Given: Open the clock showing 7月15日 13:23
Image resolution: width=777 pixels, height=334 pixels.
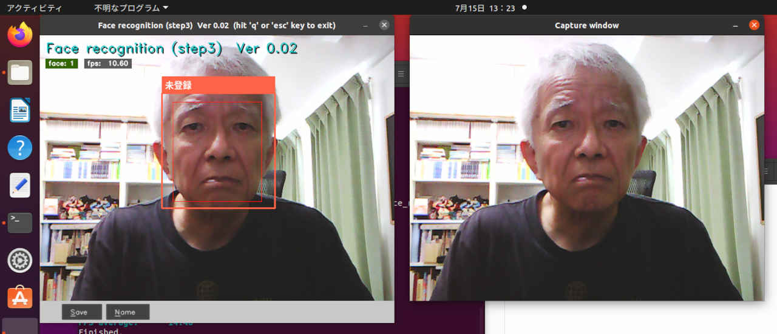Looking at the screenshot, I should tap(484, 8).
